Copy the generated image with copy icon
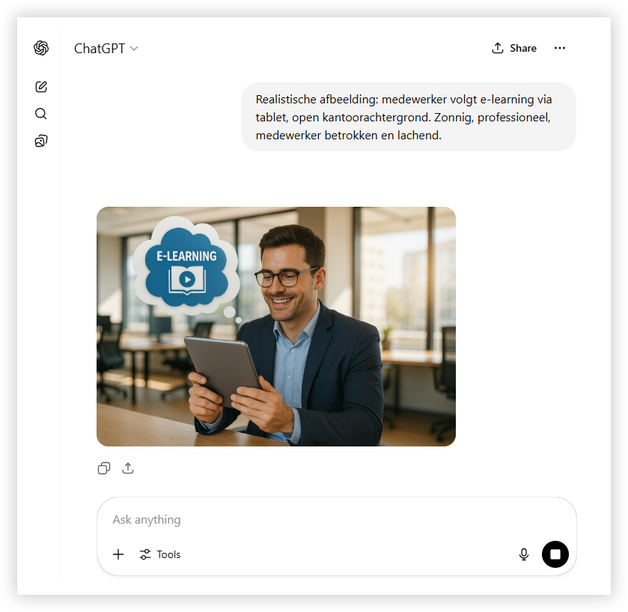628x612 pixels. pyautogui.click(x=104, y=468)
